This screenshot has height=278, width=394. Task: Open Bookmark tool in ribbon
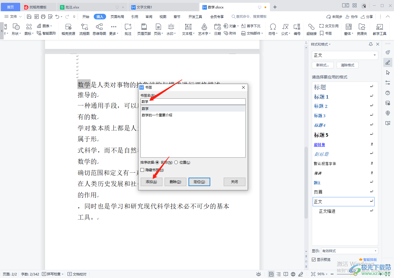tap(326, 33)
